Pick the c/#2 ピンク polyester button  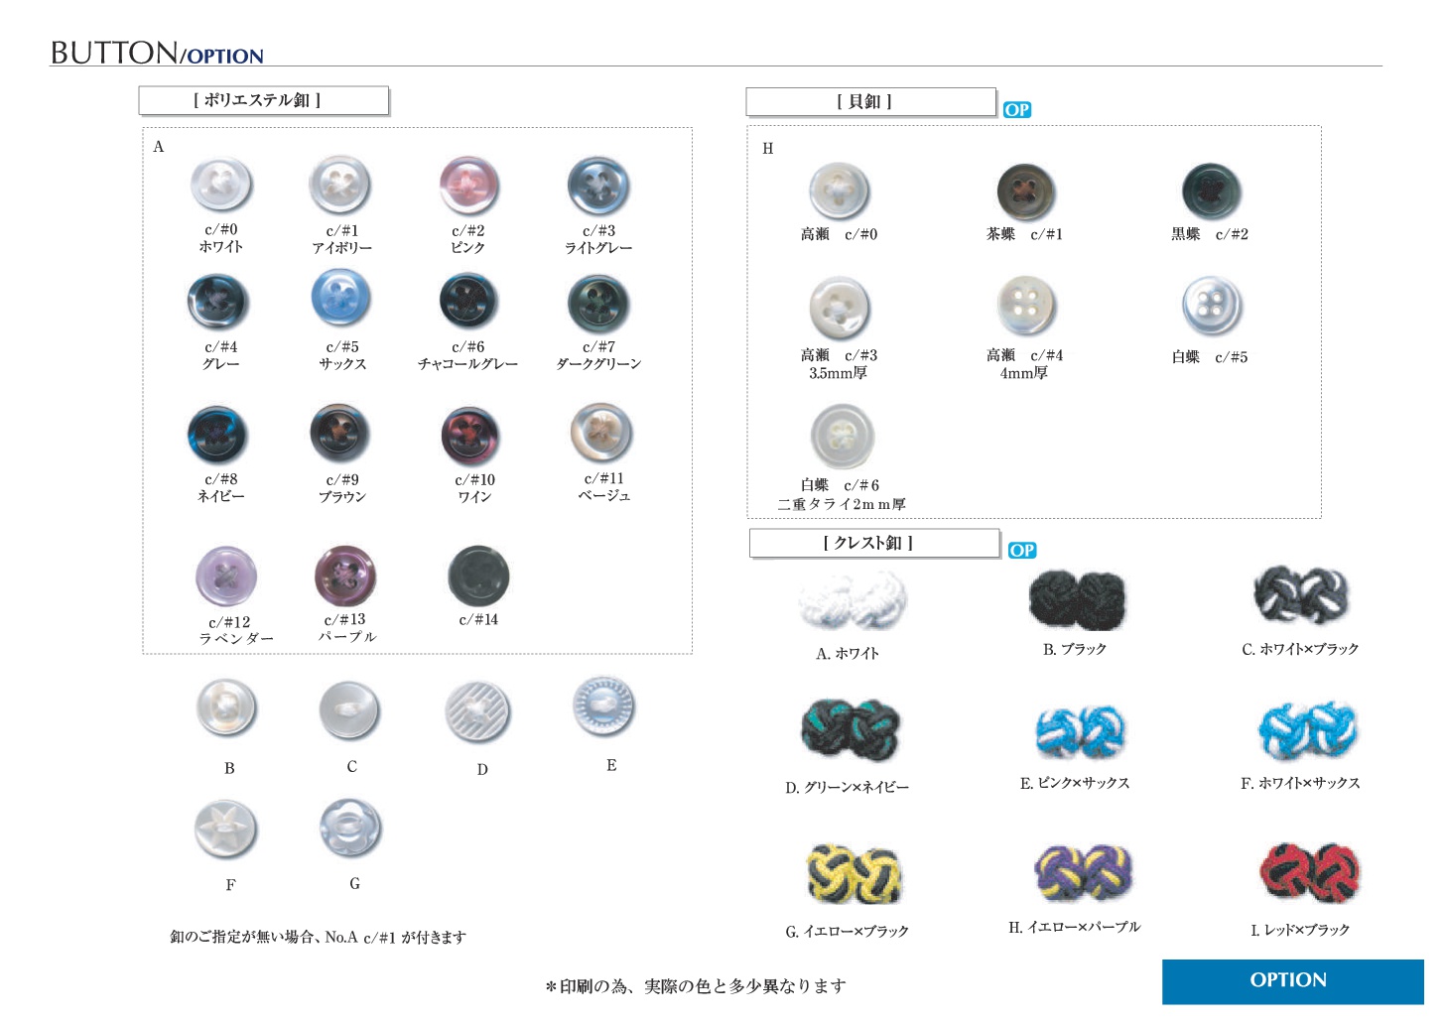[468, 186]
